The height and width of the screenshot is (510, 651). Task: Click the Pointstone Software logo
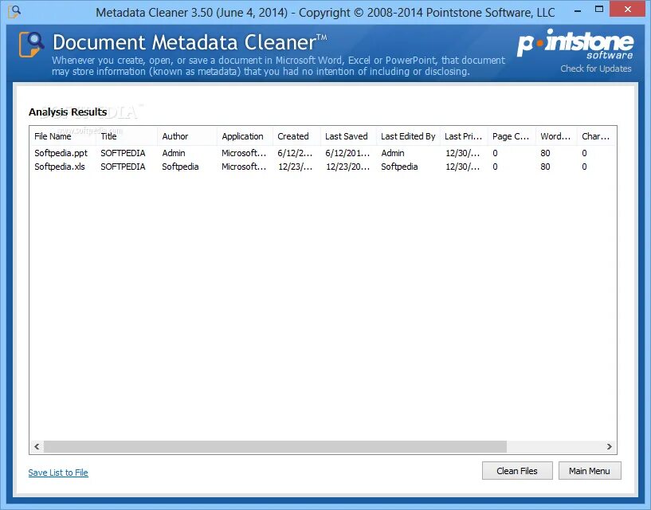575,44
